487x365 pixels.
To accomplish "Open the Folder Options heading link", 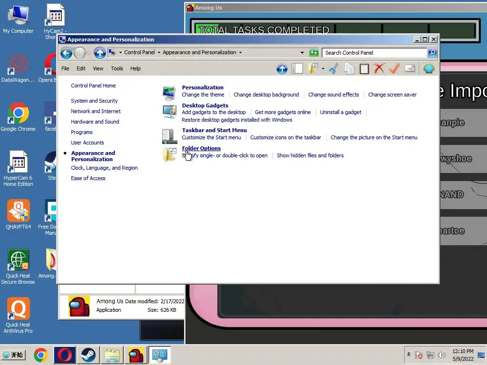I will coord(201,148).
